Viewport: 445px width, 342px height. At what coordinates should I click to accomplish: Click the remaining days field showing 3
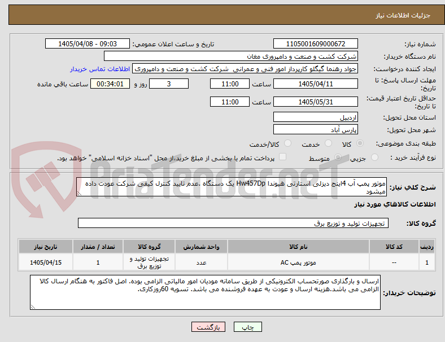pos(169,84)
